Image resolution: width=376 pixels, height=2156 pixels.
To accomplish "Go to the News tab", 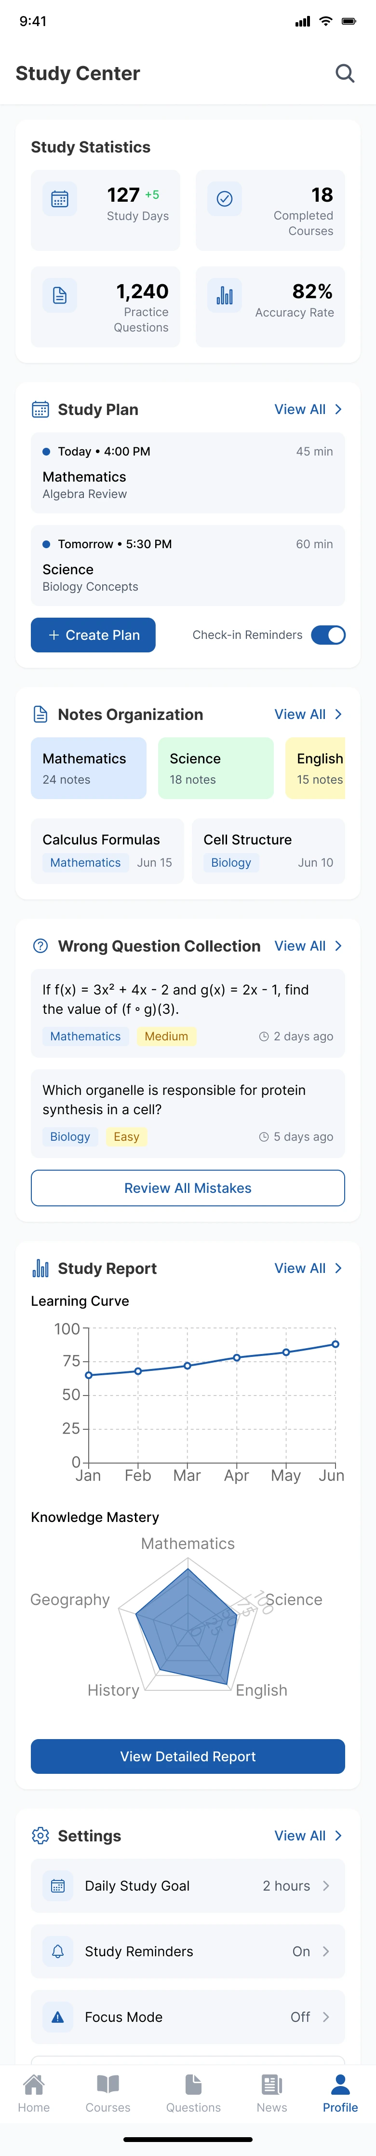I will 271,2093.
